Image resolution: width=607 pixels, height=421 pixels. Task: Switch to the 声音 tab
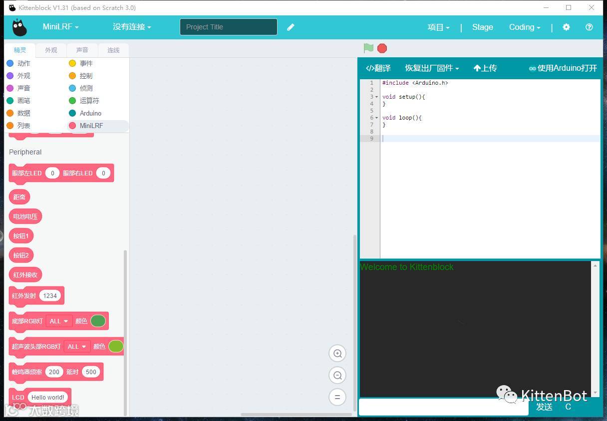point(82,50)
